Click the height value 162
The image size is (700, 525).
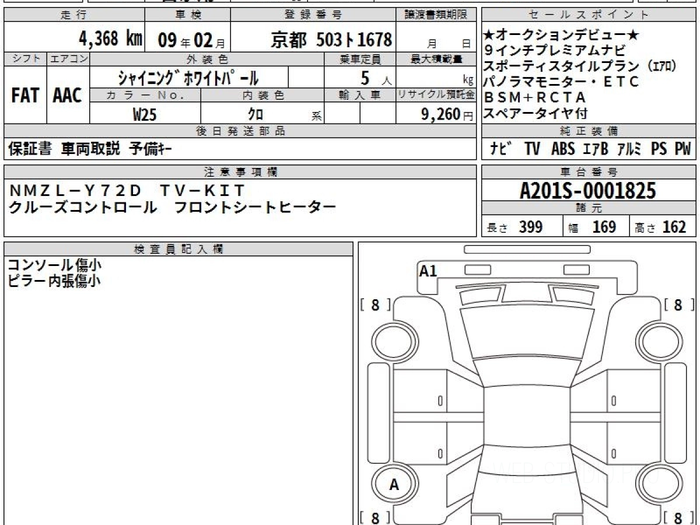pos(674,227)
